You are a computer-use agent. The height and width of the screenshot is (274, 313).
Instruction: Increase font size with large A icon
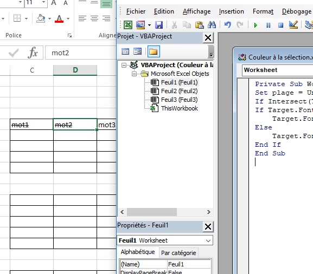pyautogui.click(x=54, y=3)
